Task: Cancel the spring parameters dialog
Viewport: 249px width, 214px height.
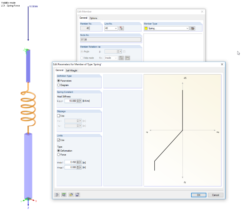Action: point(216,195)
